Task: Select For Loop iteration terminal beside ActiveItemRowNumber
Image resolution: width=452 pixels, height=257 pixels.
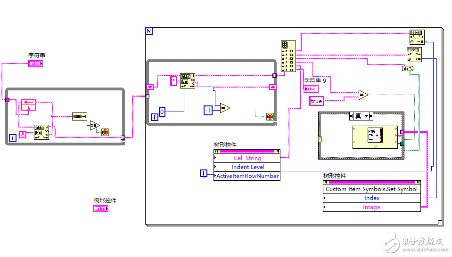Action: coord(204,173)
